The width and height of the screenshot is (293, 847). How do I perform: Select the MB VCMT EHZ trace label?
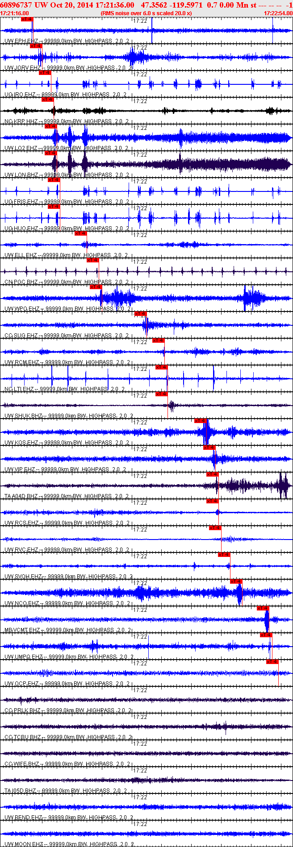pyautogui.click(x=68, y=630)
